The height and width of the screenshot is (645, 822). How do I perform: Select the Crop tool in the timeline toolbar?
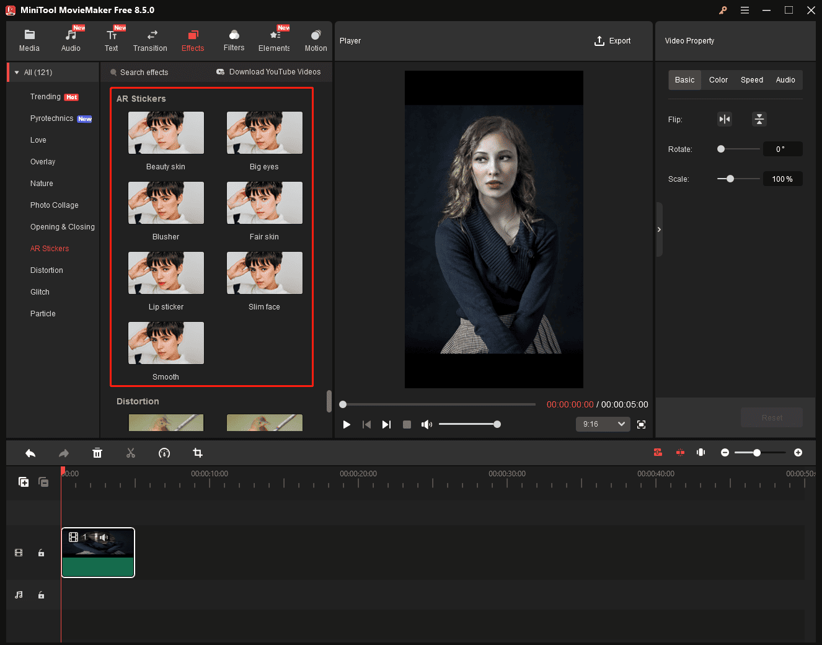(x=197, y=453)
